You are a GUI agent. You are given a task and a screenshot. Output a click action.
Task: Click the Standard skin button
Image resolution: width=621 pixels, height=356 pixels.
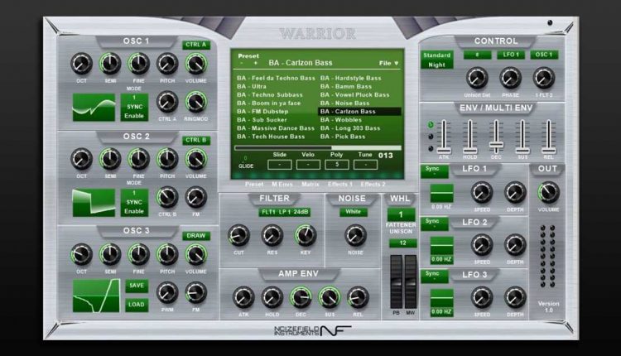[x=436, y=55]
